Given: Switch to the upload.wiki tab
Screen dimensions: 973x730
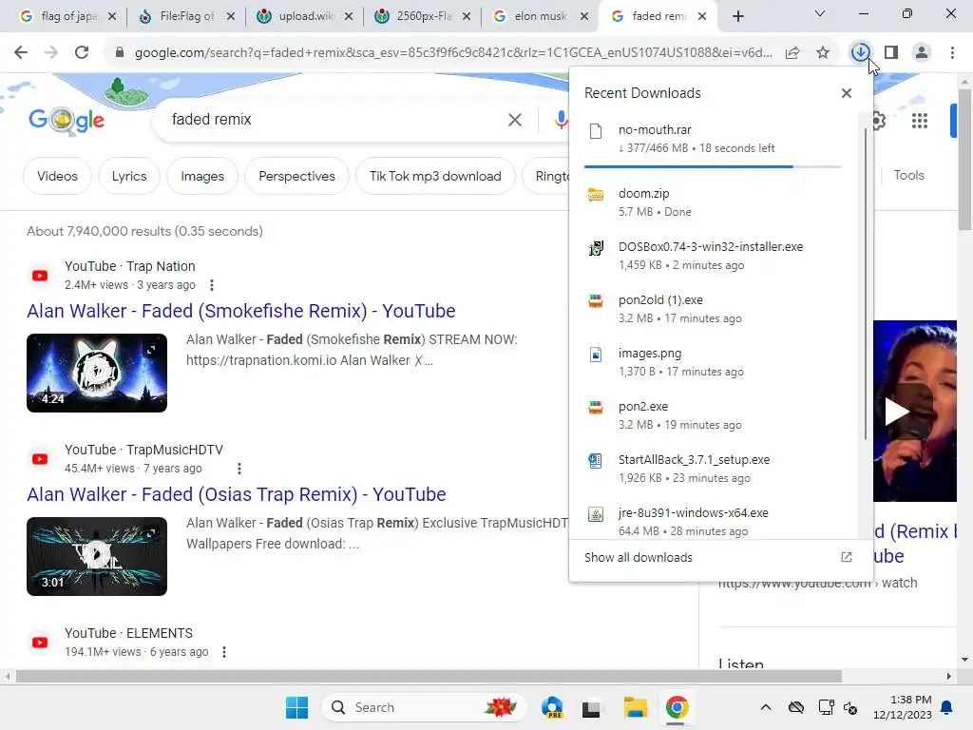Looking at the screenshot, I should coord(305,16).
